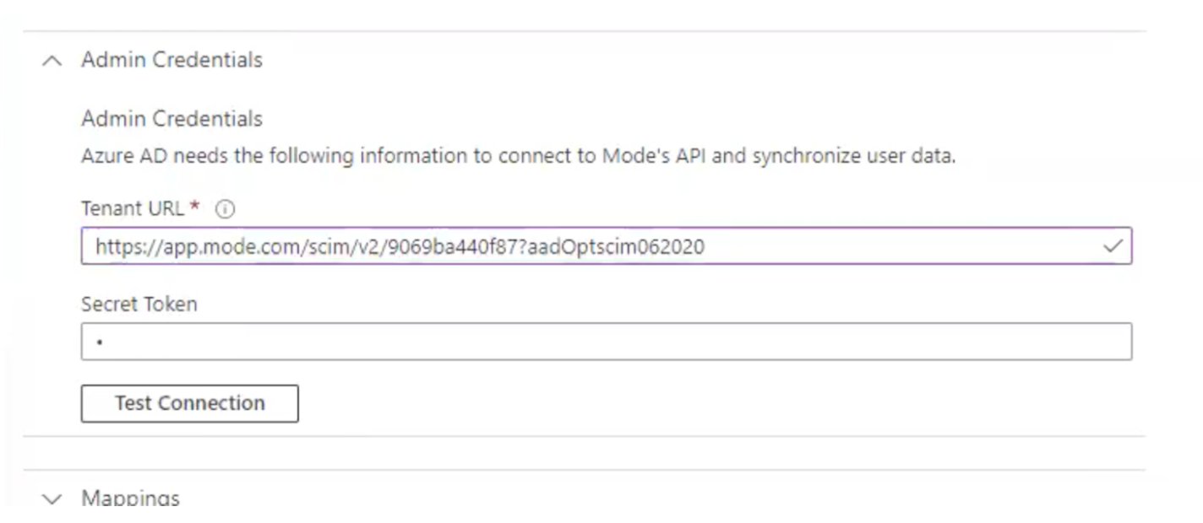The height and width of the screenshot is (523, 1203).
Task: Collapse the Admin Credentials section chevron
Action: click(x=52, y=61)
